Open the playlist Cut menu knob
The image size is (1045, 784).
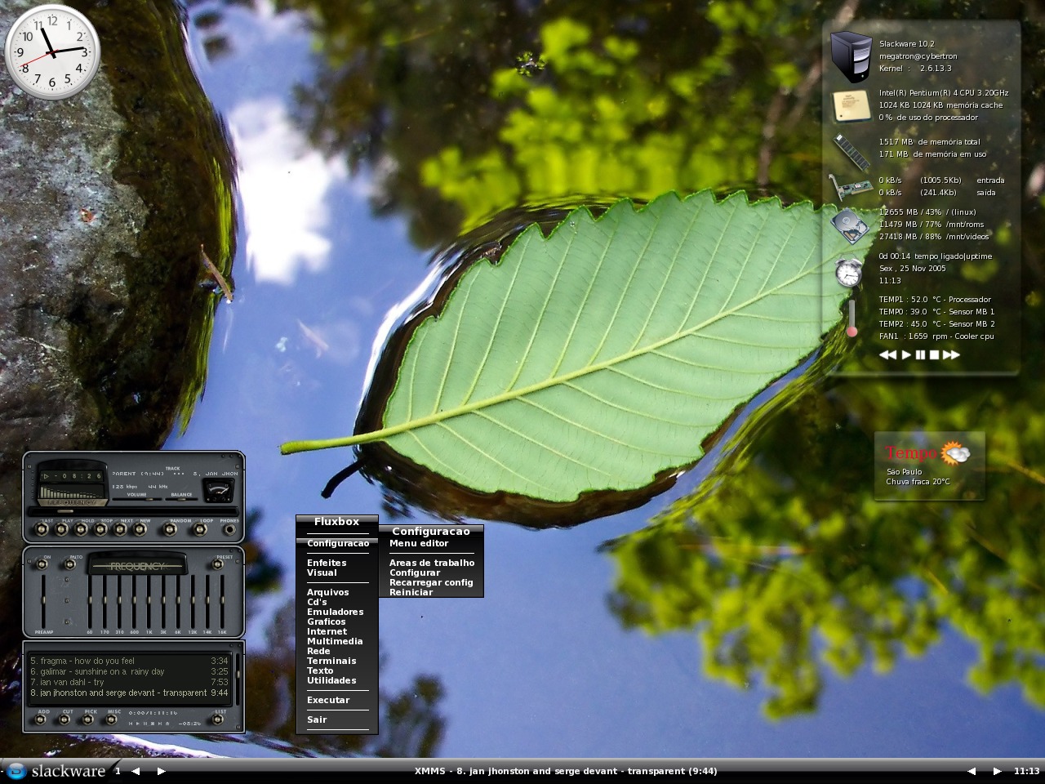pos(64,719)
